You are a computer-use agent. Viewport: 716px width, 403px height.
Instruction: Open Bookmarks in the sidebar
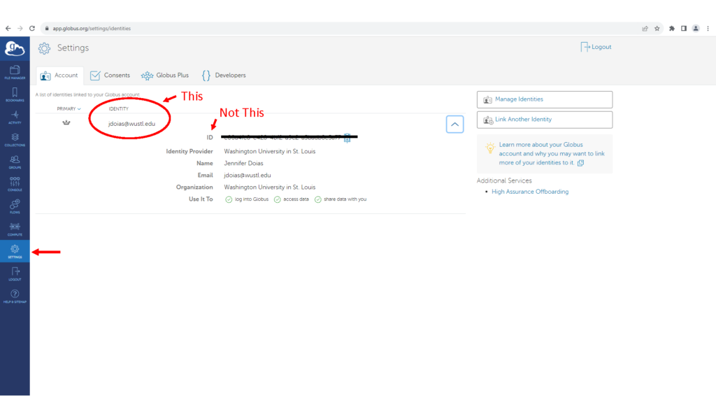[x=15, y=94]
